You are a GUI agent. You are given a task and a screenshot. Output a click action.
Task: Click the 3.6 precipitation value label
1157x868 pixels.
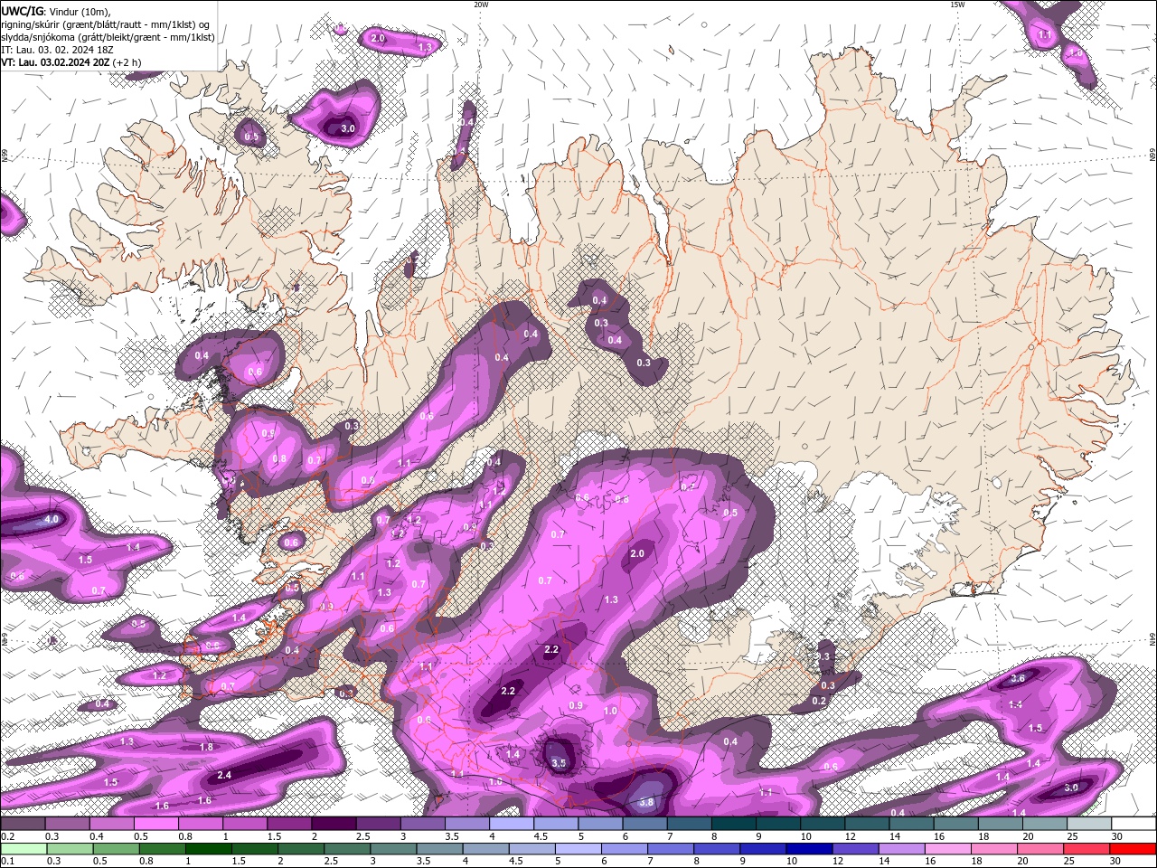[x=1017, y=678]
